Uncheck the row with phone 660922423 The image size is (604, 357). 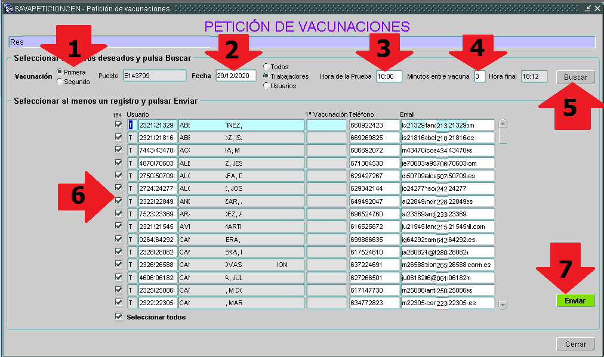(118, 125)
